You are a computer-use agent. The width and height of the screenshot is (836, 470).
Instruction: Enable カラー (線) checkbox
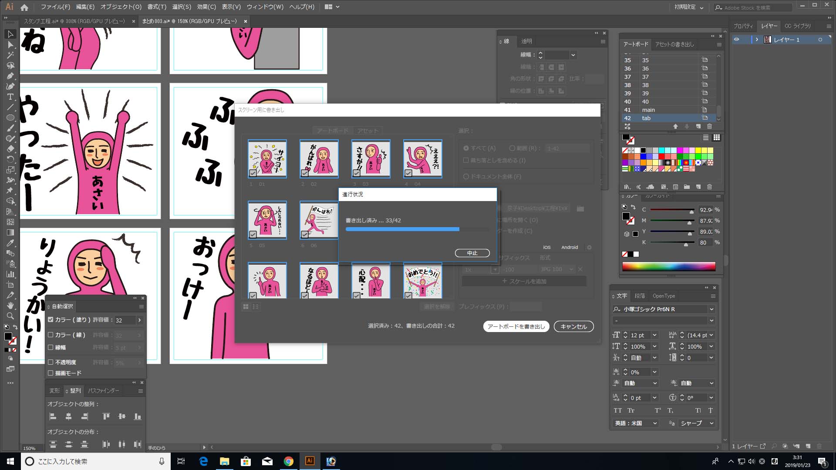(x=51, y=335)
